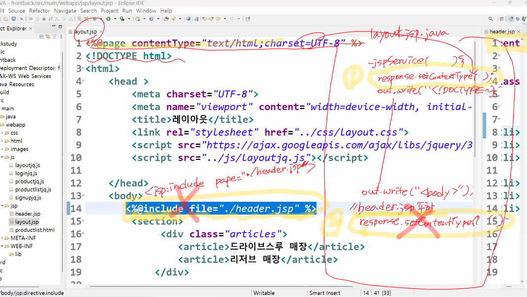Click the New Server wizard icon
The height and width of the screenshot is (297, 527).
138,19
